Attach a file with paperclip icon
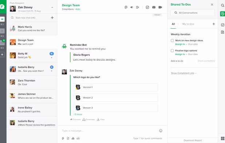The height and width of the screenshot is (143, 225). point(63,138)
